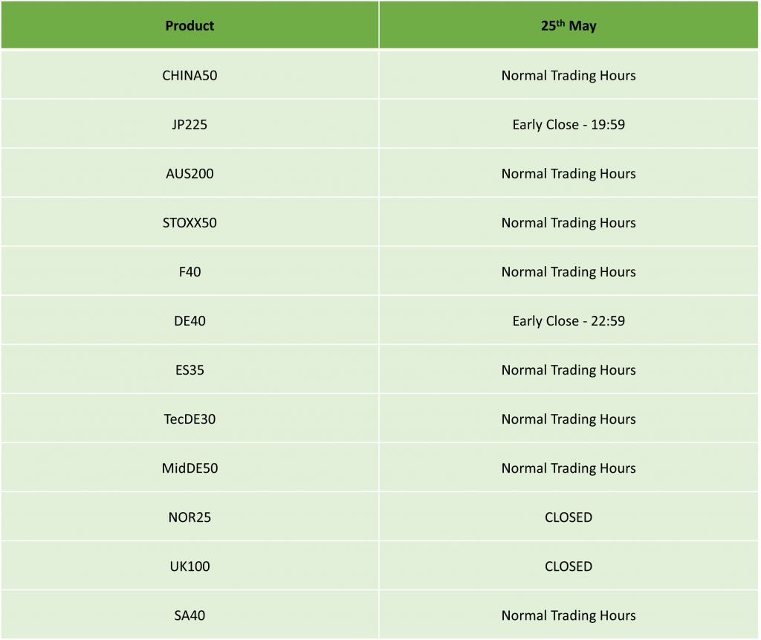This screenshot has width=761, height=640.
Task: Select the SA40 product cell
Action: (190, 615)
